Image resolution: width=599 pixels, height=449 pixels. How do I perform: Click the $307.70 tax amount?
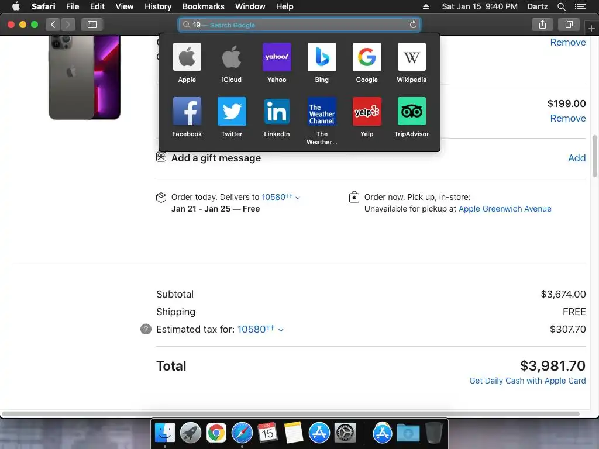tap(567, 329)
